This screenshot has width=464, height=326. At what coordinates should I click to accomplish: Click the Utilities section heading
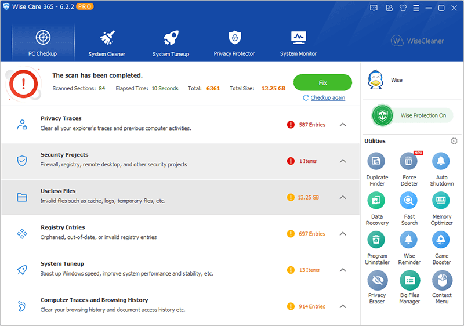pyautogui.click(x=375, y=141)
